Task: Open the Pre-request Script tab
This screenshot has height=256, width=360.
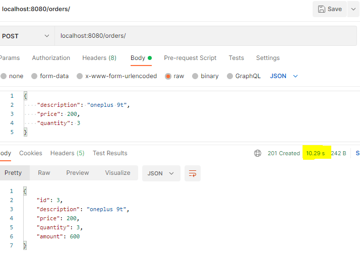Action: click(190, 58)
